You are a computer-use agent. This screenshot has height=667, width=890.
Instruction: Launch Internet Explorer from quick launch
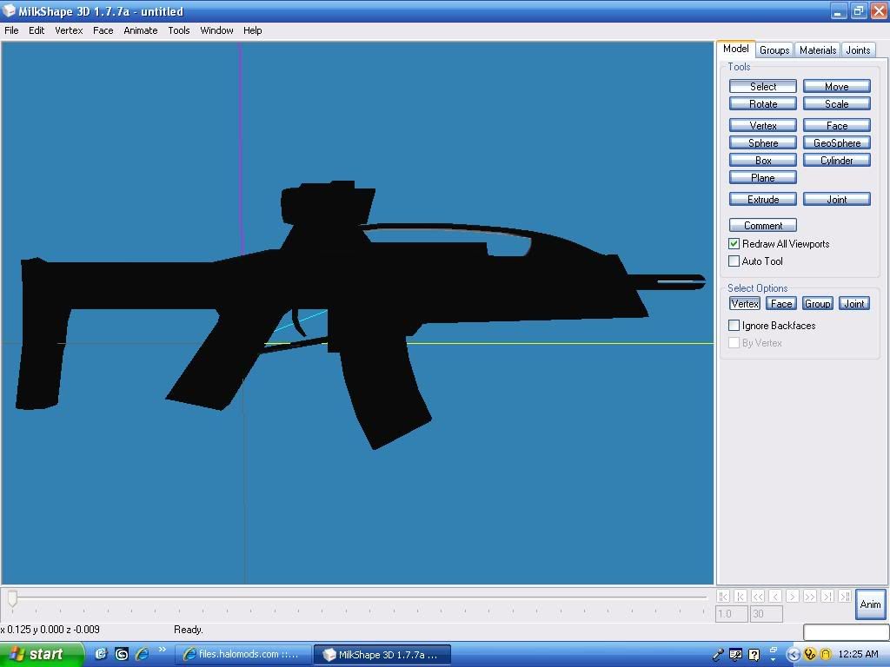pyautogui.click(x=142, y=654)
